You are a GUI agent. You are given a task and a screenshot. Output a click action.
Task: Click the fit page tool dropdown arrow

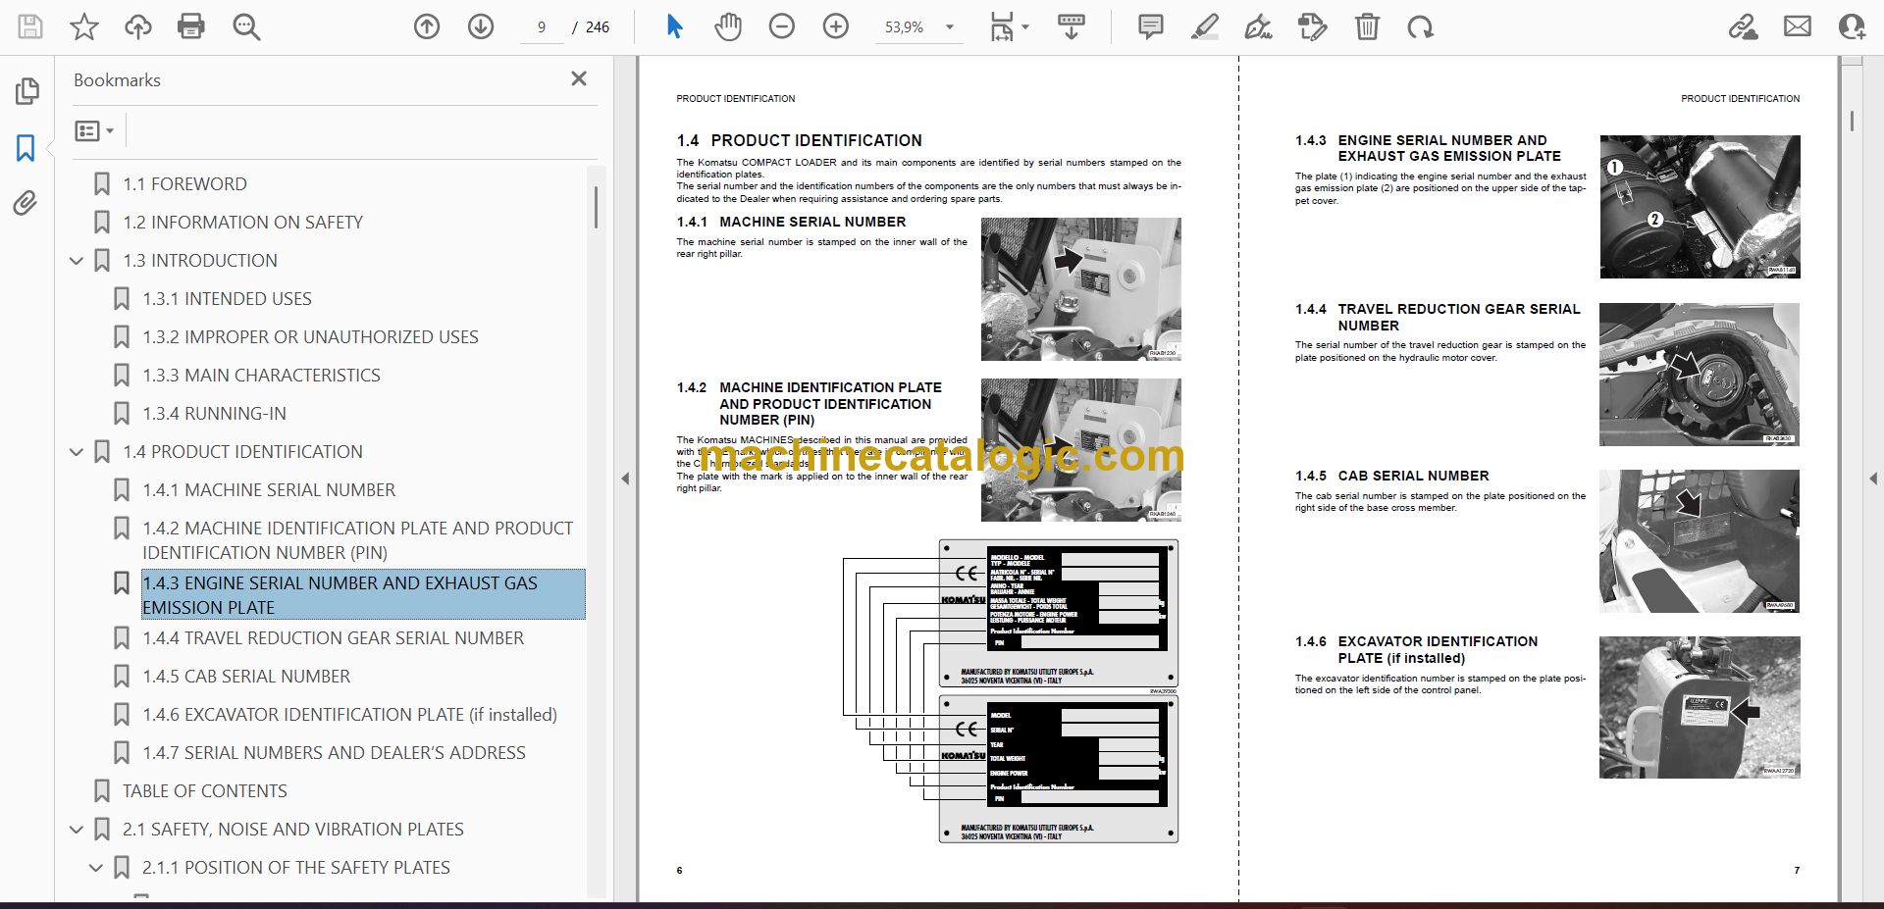(1025, 27)
